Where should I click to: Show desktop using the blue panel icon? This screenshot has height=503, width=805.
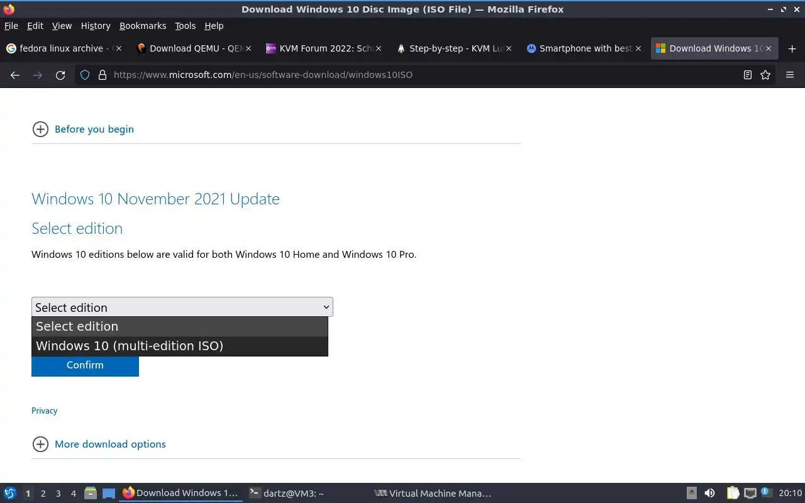(109, 493)
